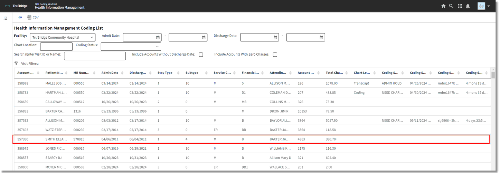Viewport: 499px width, 174px height.
Task: Click the blue back arrow icon
Action: pos(20,17)
